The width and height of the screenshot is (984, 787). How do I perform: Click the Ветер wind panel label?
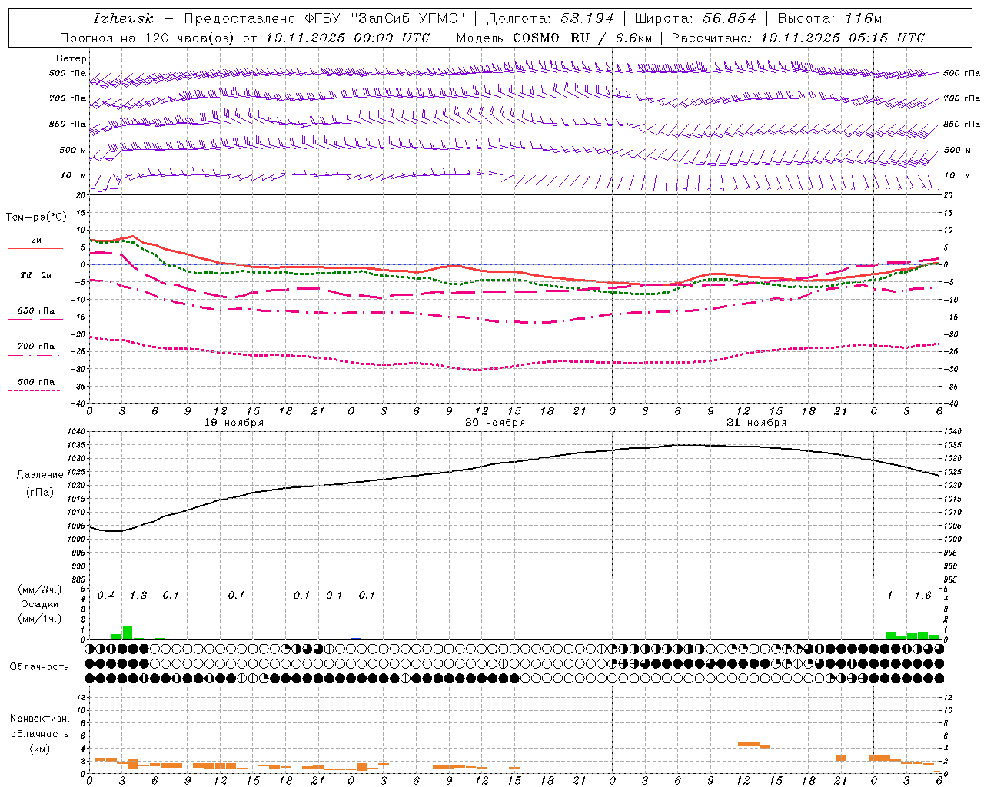tap(71, 58)
